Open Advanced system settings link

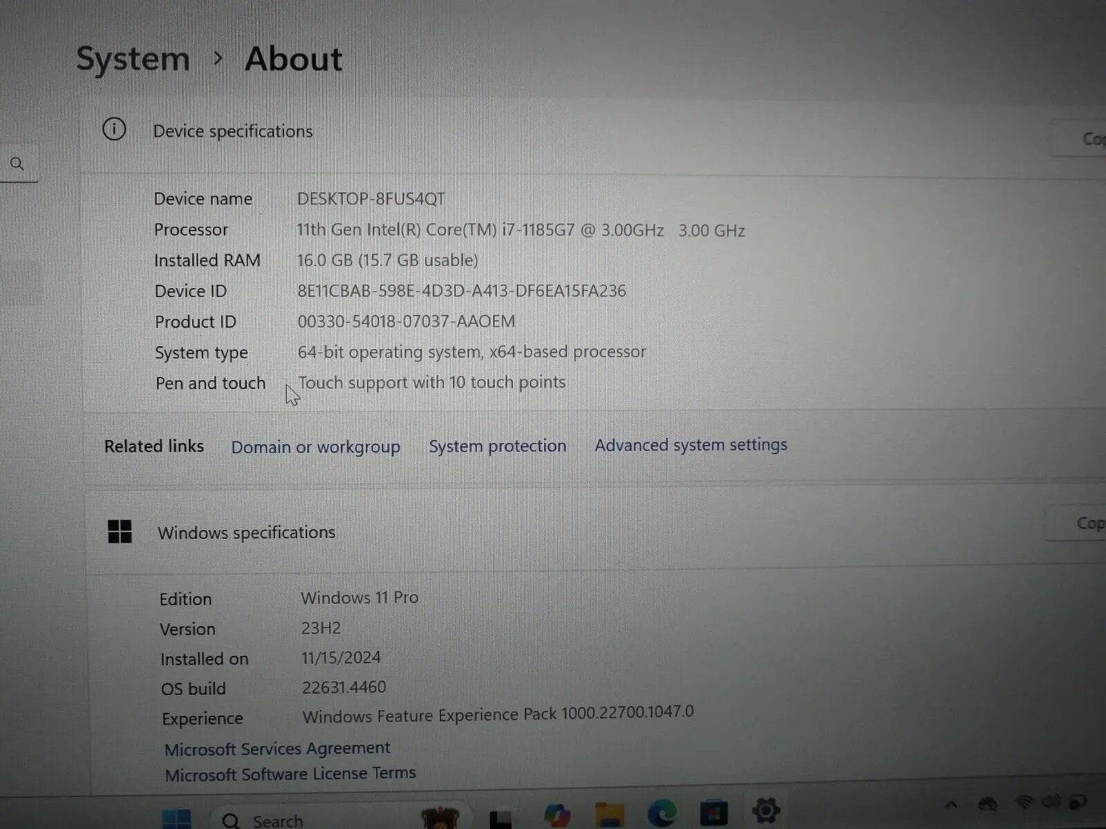coord(691,445)
